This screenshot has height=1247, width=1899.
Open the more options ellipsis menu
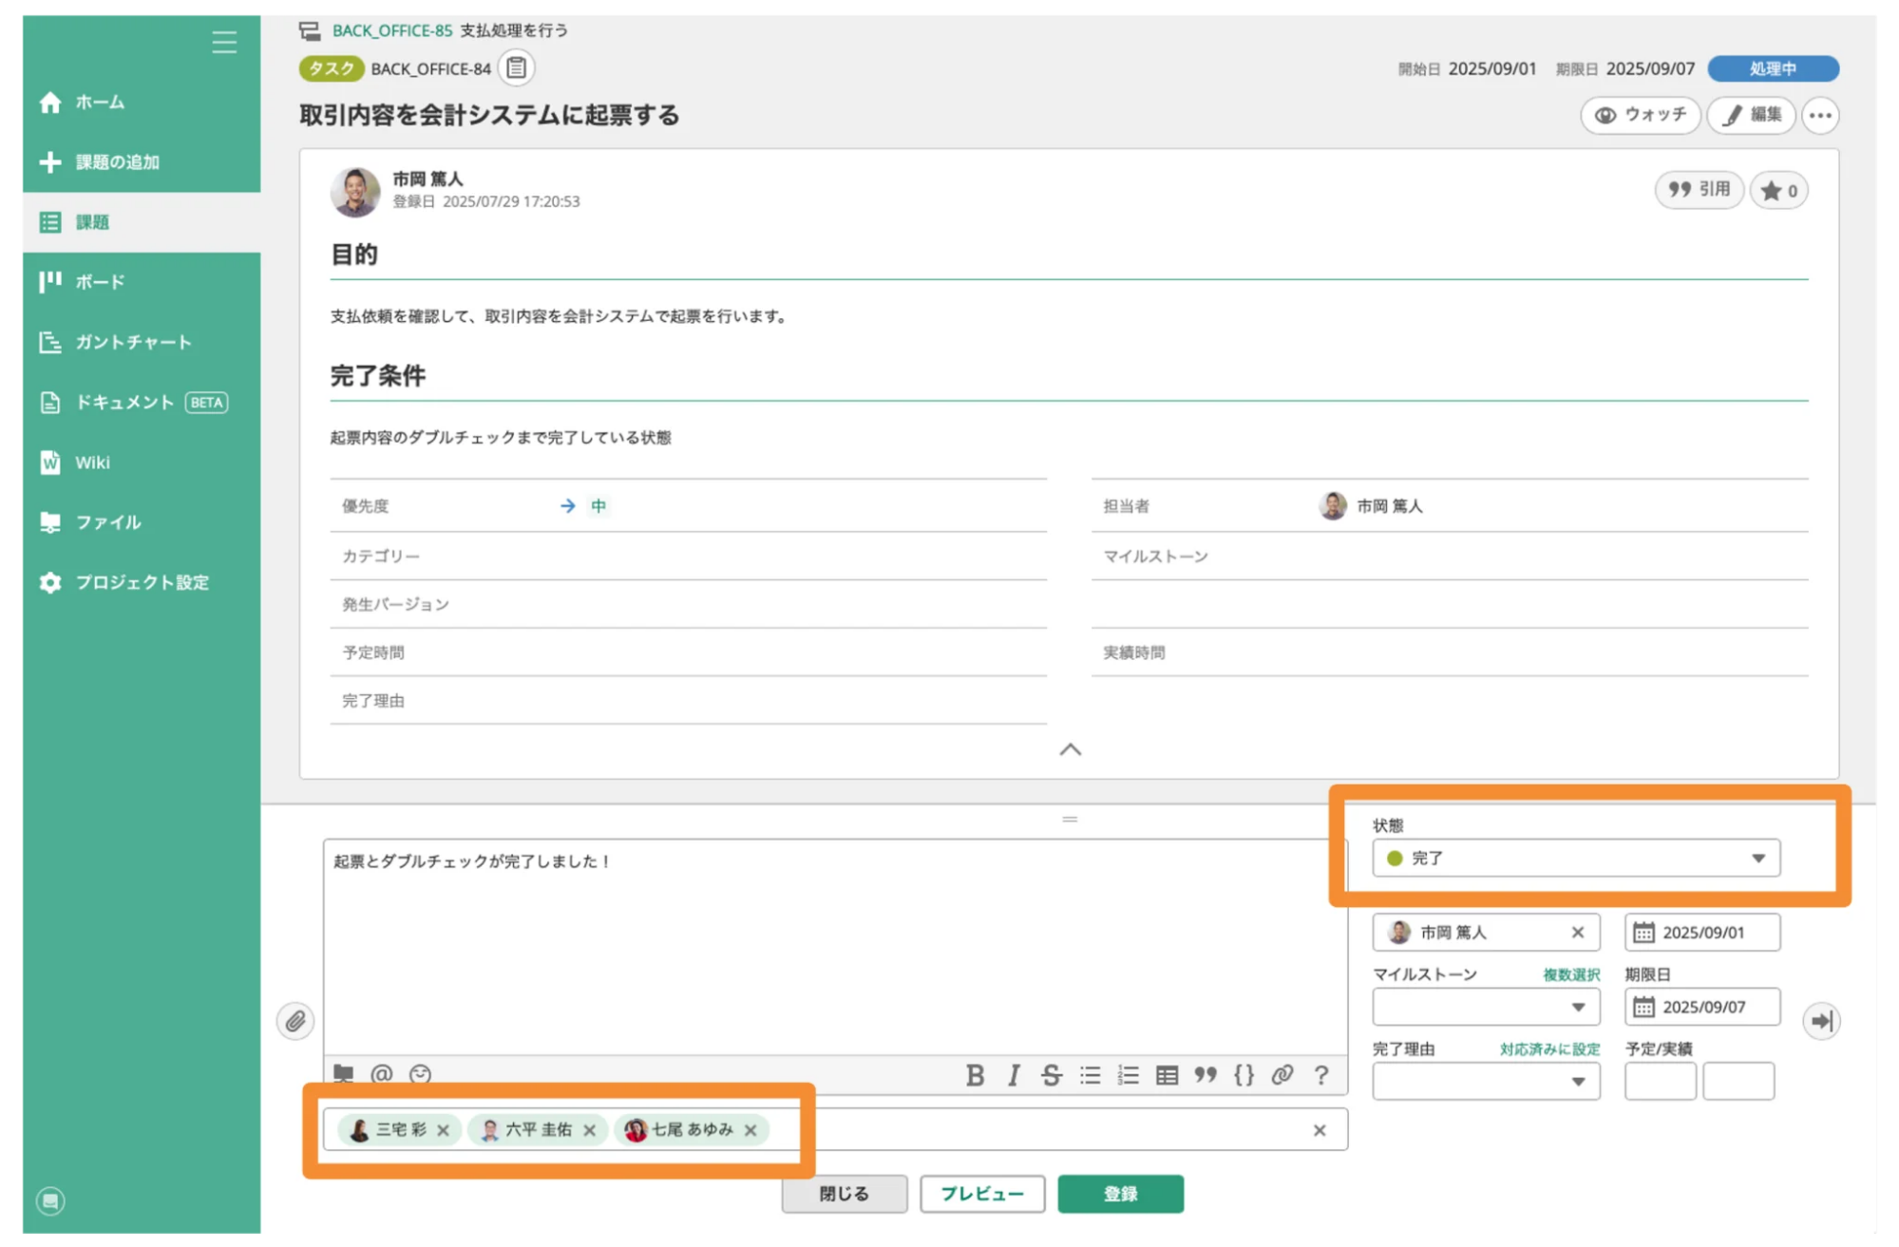(1820, 115)
